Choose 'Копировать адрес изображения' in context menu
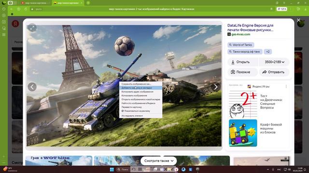The image size is (309, 173). coord(140,92)
